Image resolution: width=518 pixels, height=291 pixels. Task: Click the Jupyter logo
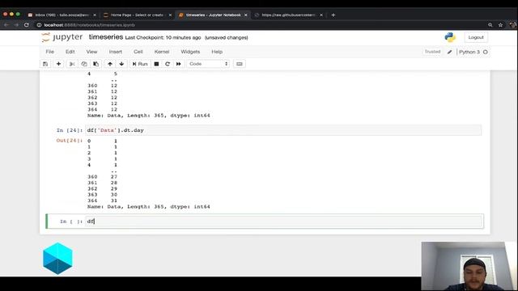click(62, 37)
